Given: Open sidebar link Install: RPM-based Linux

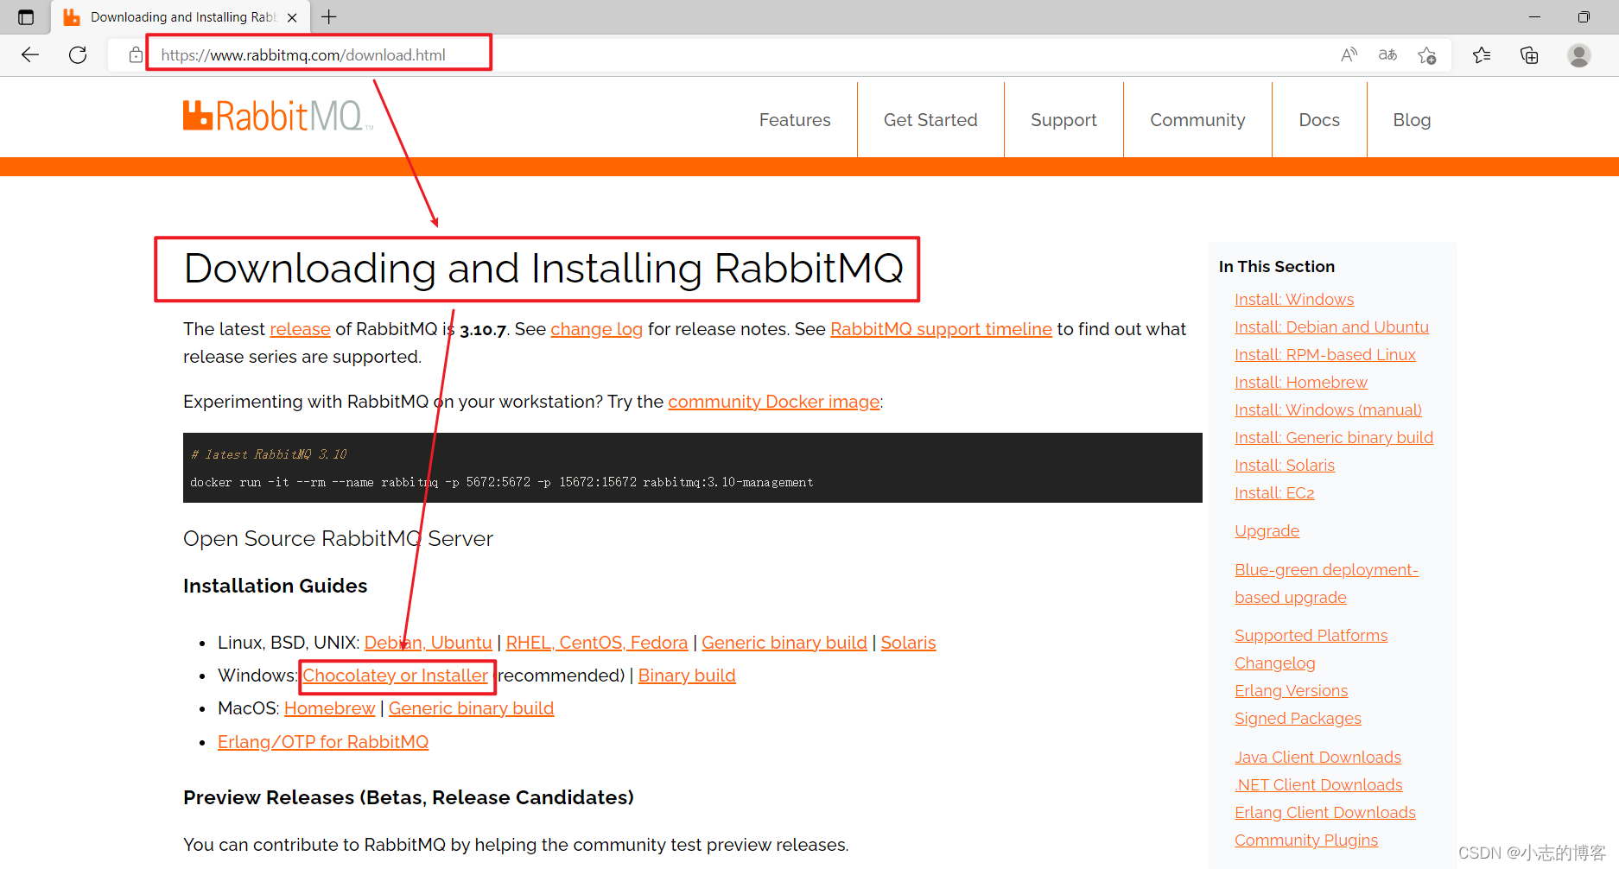Looking at the screenshot, I should (x=1325, y=355).
